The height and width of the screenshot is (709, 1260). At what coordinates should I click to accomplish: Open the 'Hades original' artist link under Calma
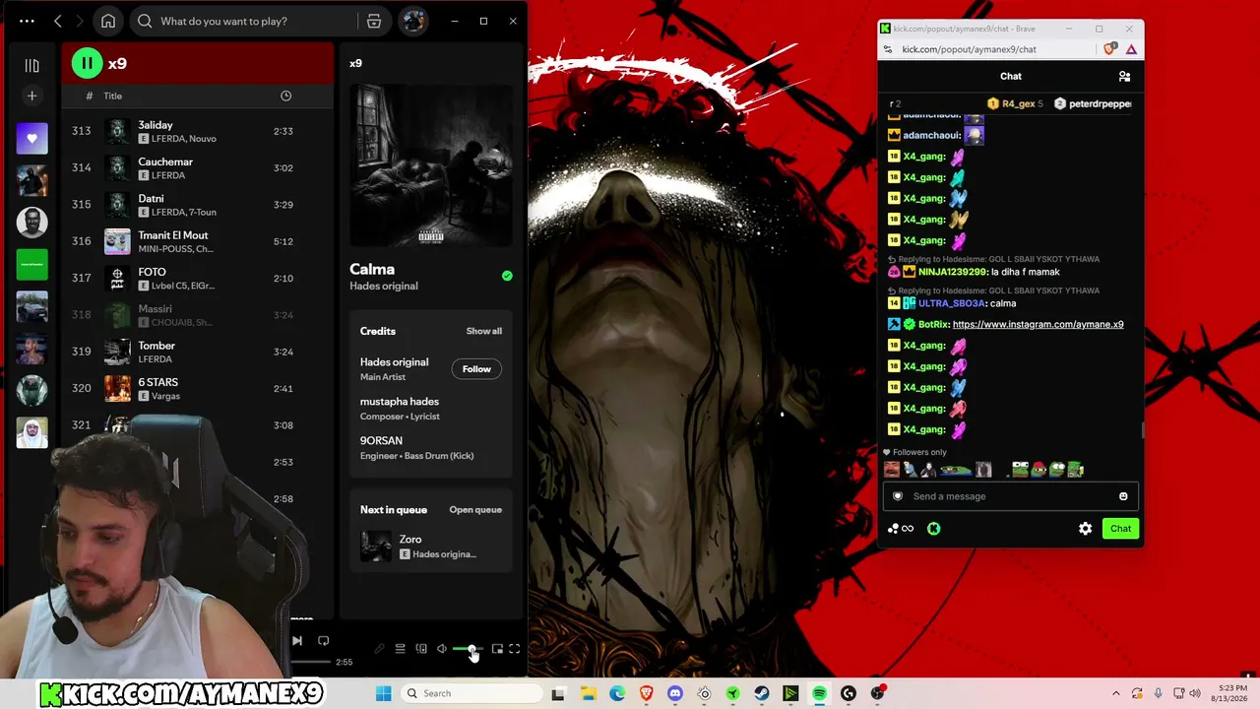tap(384, 286)
